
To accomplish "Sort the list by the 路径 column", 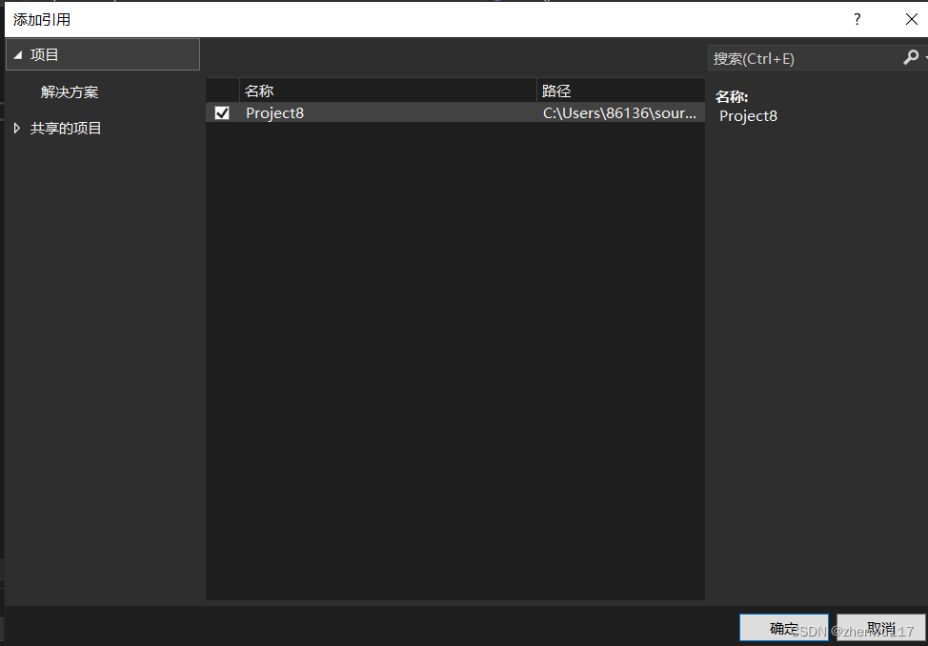I will (x=554, y=90).
